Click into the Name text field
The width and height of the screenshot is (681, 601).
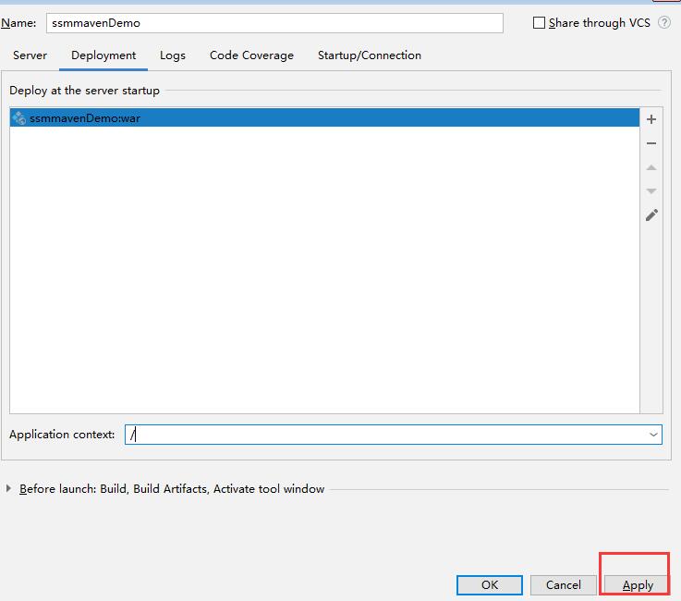pos(274,23)
